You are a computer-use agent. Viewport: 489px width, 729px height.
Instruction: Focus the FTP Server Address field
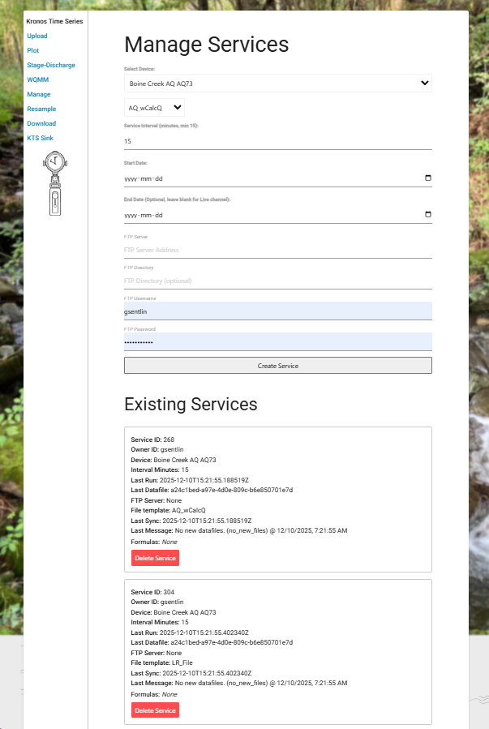[277, 250]
